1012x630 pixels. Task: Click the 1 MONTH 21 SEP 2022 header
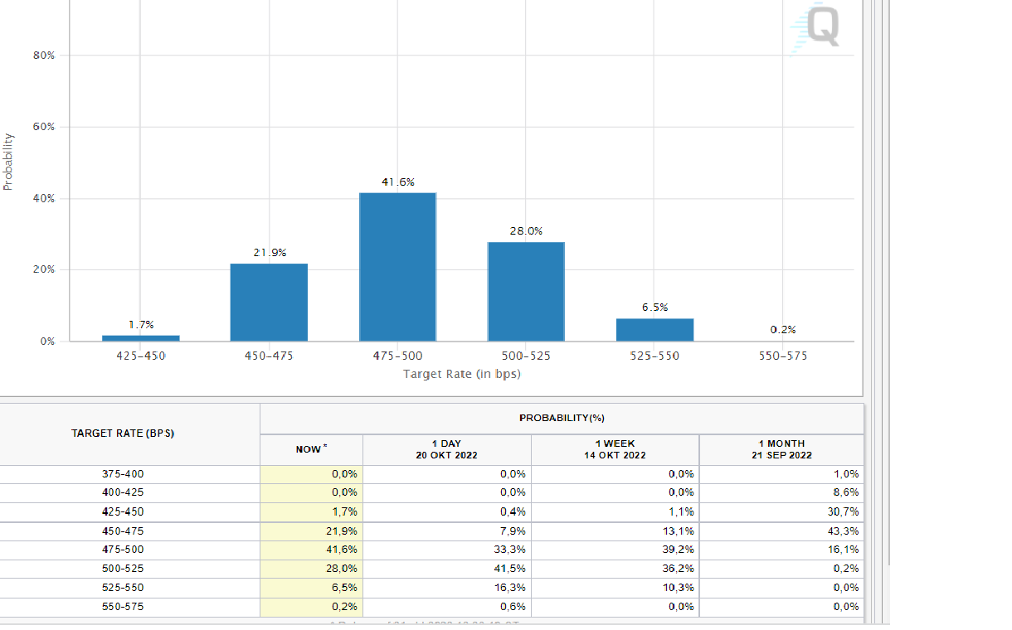(781, 449)
